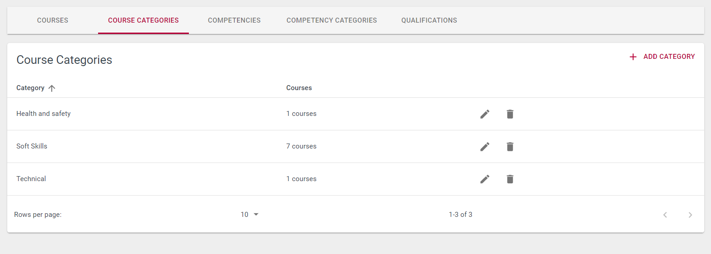The image size is (711, 254).
Task: Switch to the Qualifications tab
Action: (429, 20)
